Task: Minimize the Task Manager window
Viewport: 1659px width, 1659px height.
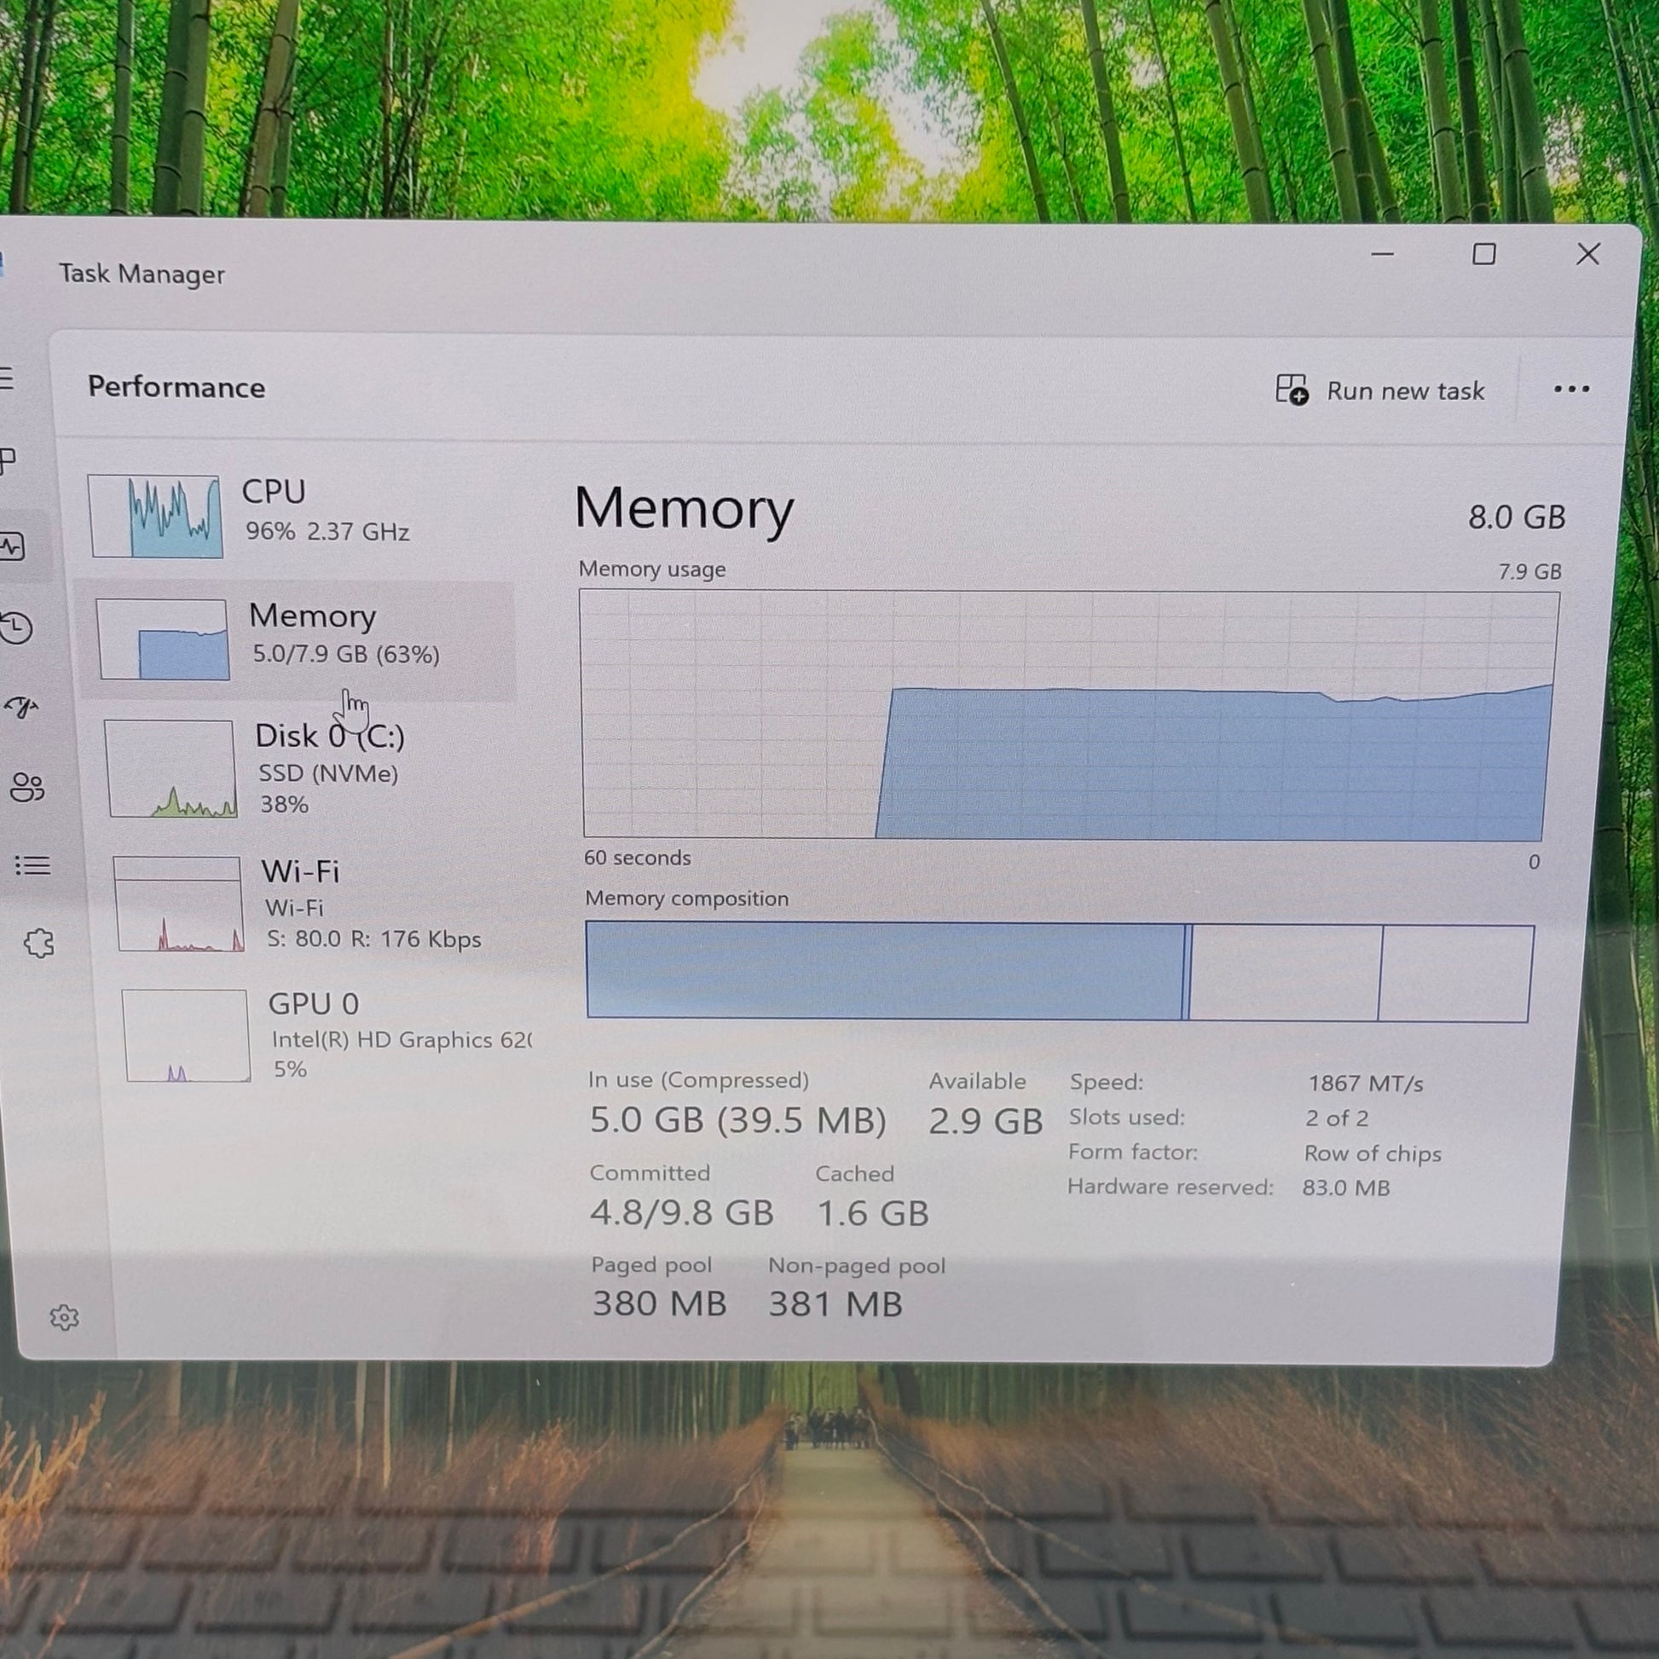Action: click(1382, 254)
